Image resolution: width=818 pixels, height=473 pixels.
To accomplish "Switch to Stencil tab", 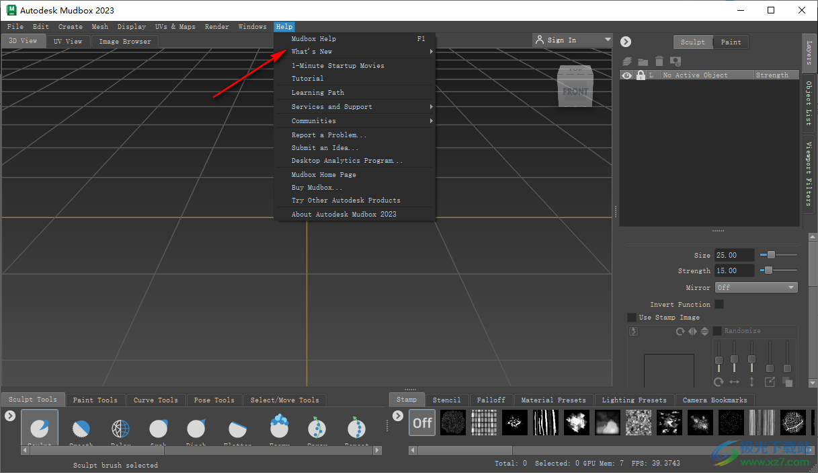I will 446,400.
